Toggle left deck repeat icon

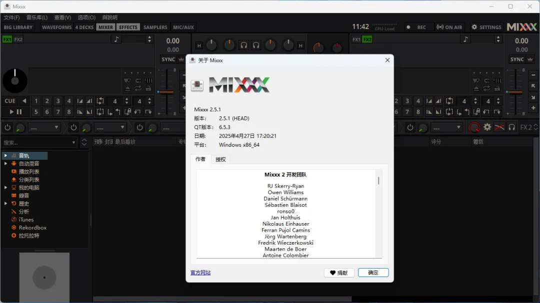click(138, 89)
